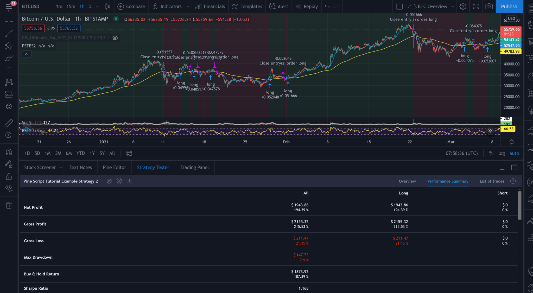Toggle percent scale on price axis
This screenshot has height=293, width=533.
click(491, 153)
